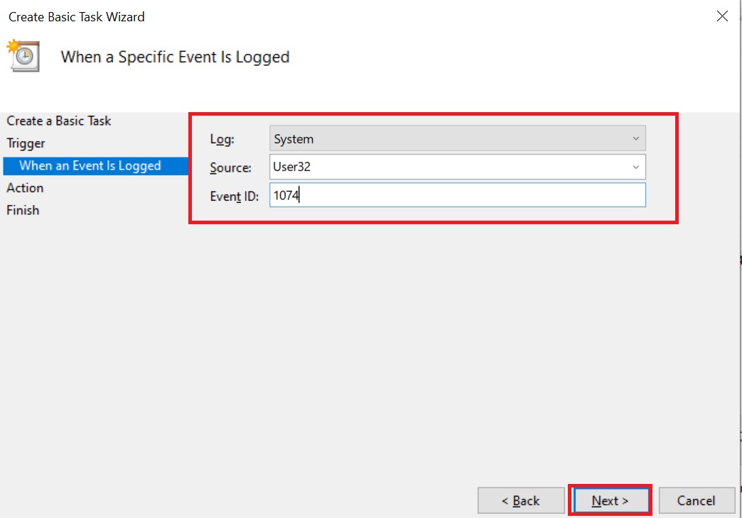
Task: Go back using the Back button
Action: 521,500
